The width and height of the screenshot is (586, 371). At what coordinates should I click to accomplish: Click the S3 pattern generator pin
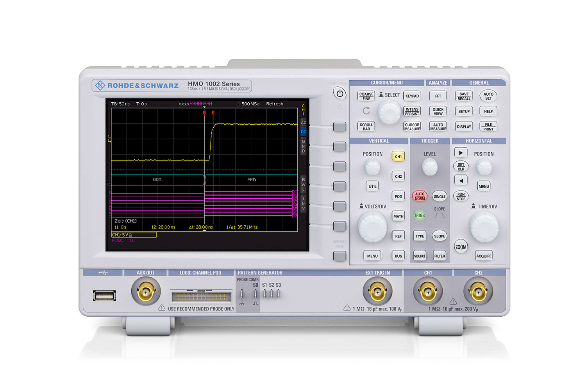pyautogui.click(x=278, y=293)
